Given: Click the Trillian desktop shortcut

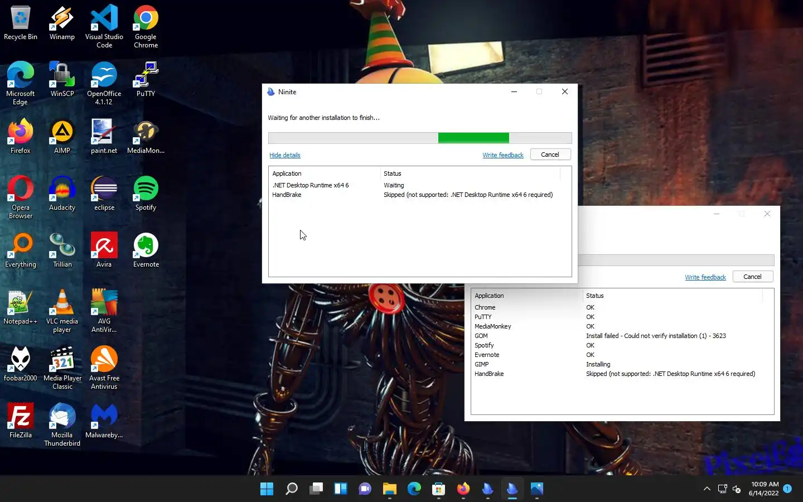Looking at the screenshot, I should 62,250.
